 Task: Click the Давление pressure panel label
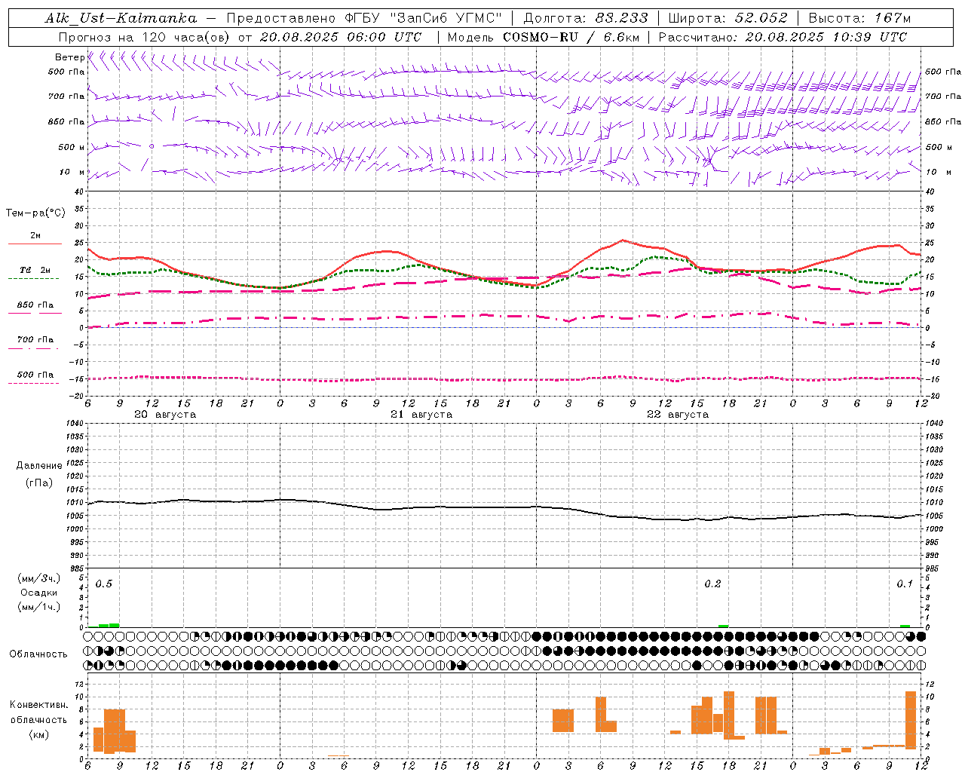point(38,466)
